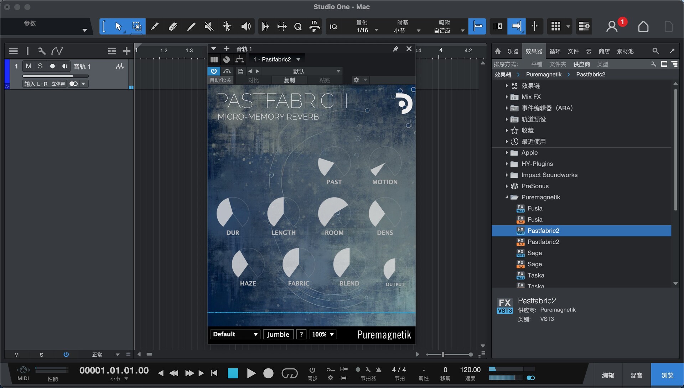Solo track 1 with S button

(x=40, y=66)
